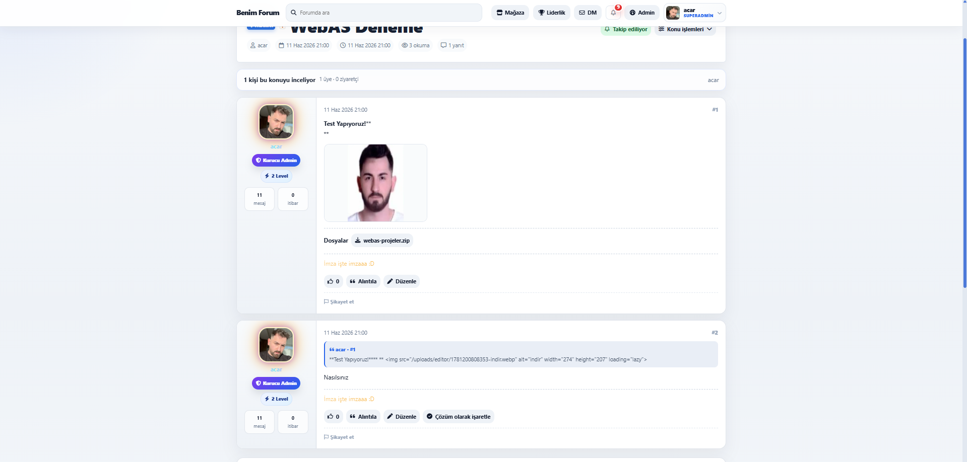Viewport: 967px width, 462px height.
Task: Click the clock icon last-activity date
Action: click(365, 45)
